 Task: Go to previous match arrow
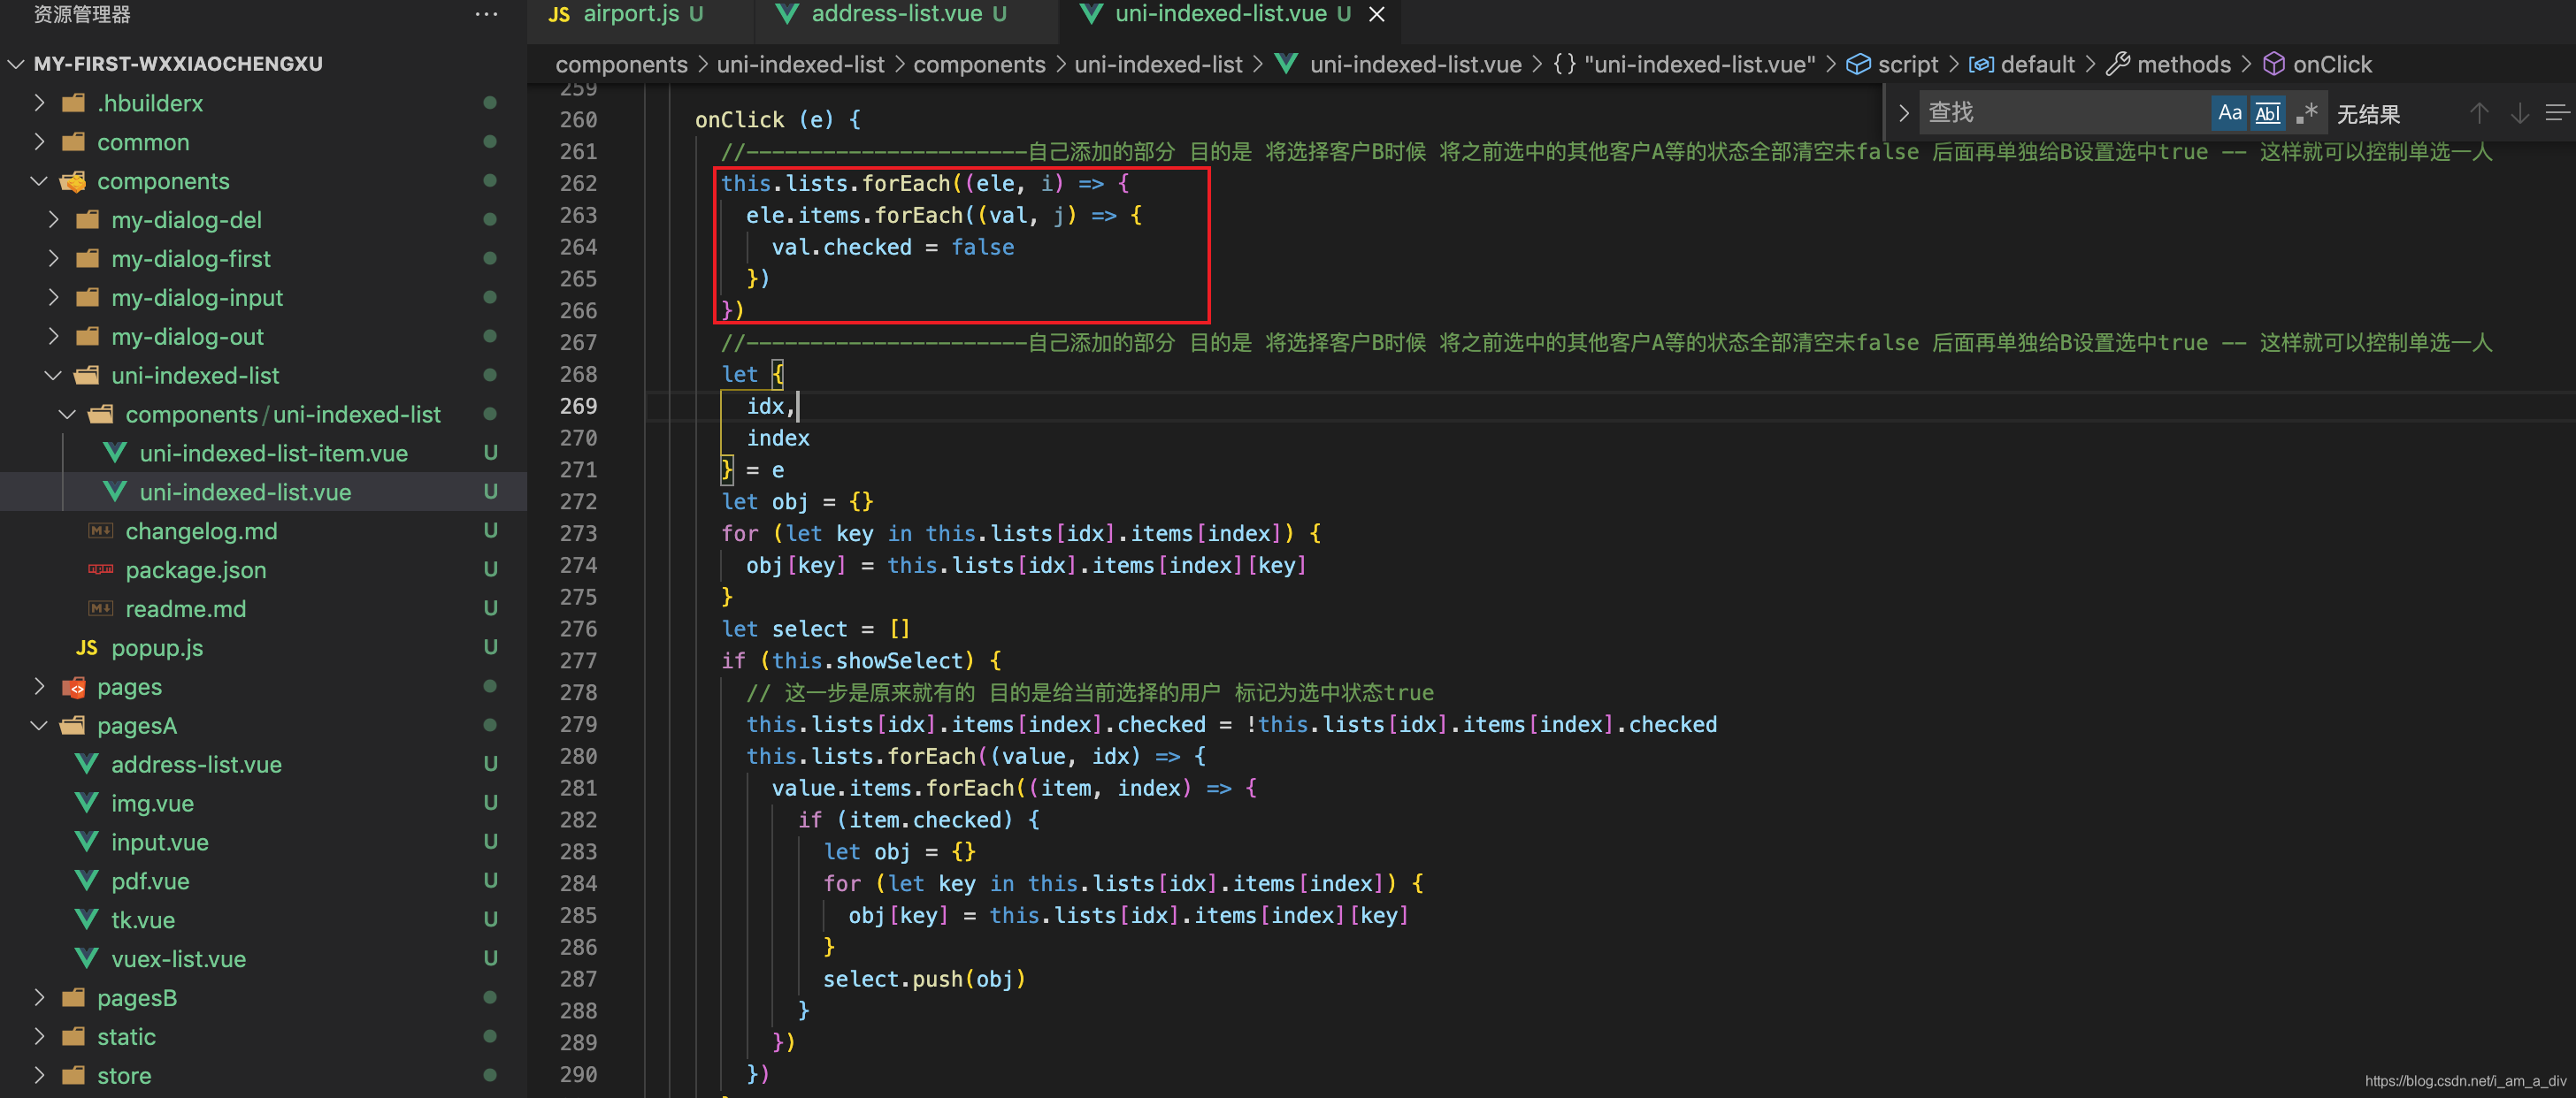coord(2478,113)
